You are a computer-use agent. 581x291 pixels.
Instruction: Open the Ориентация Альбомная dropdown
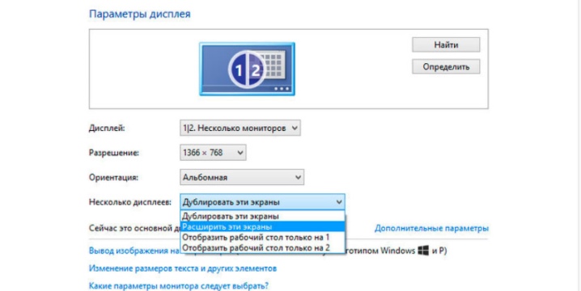[242, 177]
